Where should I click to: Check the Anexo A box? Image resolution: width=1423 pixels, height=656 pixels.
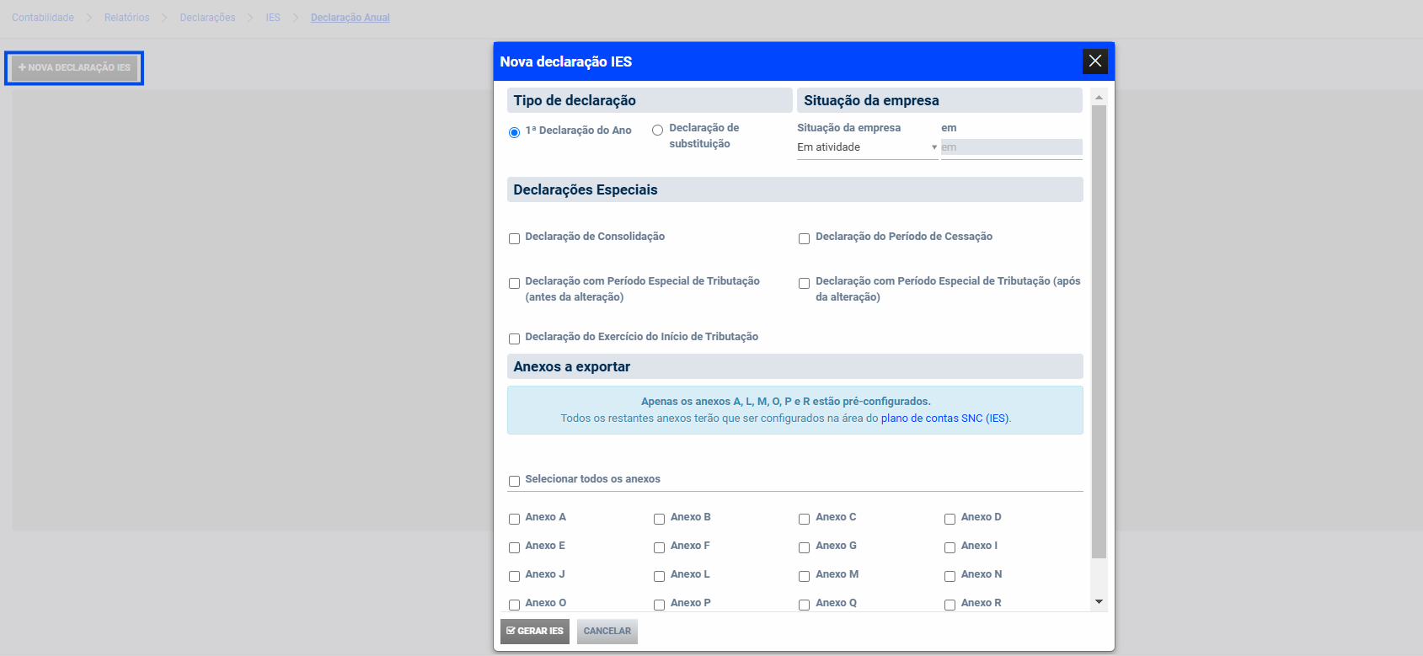click(514, 520)
